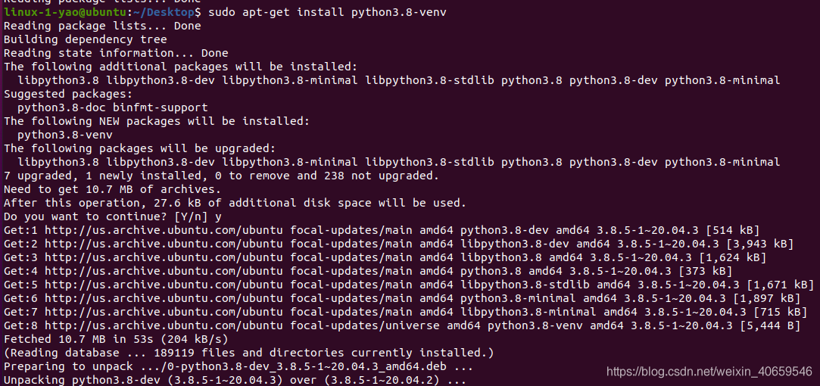The image size is (820, 386).
Task: Click '7 upgraded, 1 newly installed' summary line
Action: coord(221,176)
